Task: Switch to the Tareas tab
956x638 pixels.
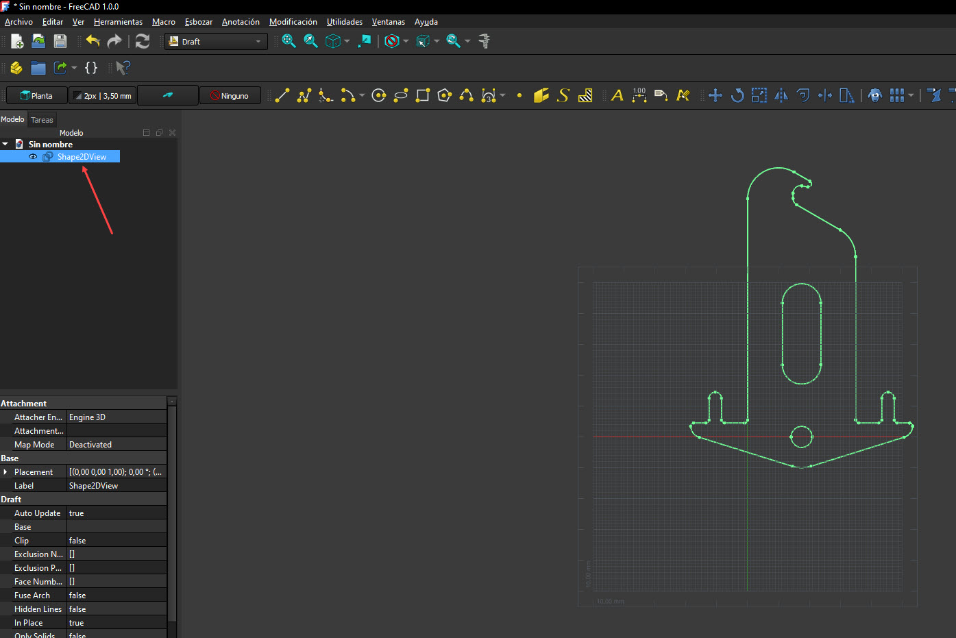Action: [x=42, y=120]
